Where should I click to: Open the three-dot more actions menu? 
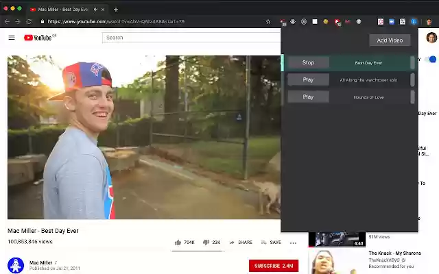(x=293, y=242)
